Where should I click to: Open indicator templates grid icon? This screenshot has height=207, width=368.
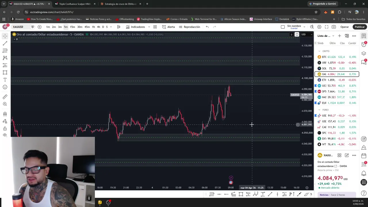(155, 27)
